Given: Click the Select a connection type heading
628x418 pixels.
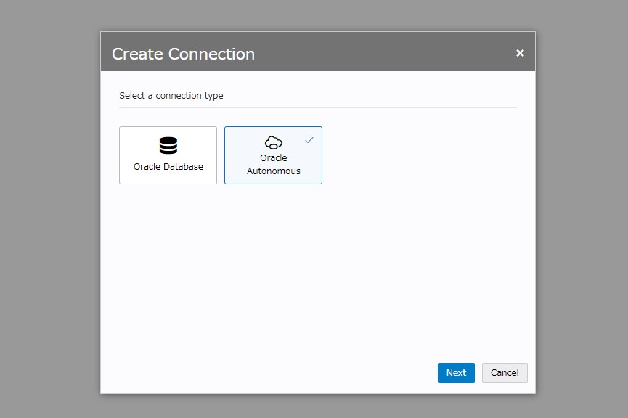Looking at the screenshot, I should click(x=171, y=95).
